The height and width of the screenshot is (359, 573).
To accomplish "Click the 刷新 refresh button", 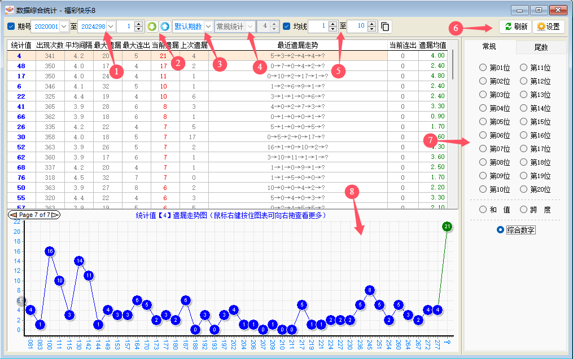I will [x=515, y=26].
